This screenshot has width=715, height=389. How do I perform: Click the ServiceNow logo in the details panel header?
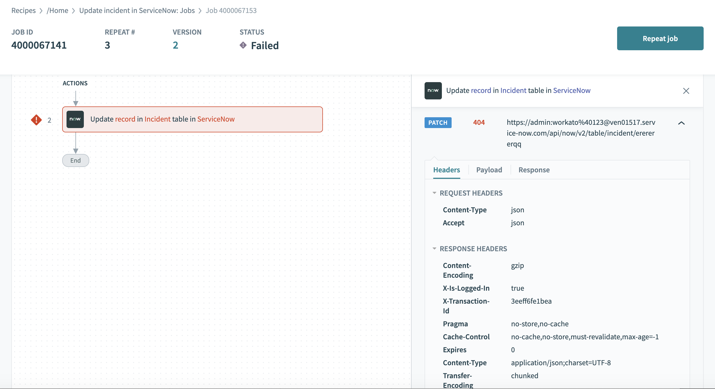pos(433,91)
